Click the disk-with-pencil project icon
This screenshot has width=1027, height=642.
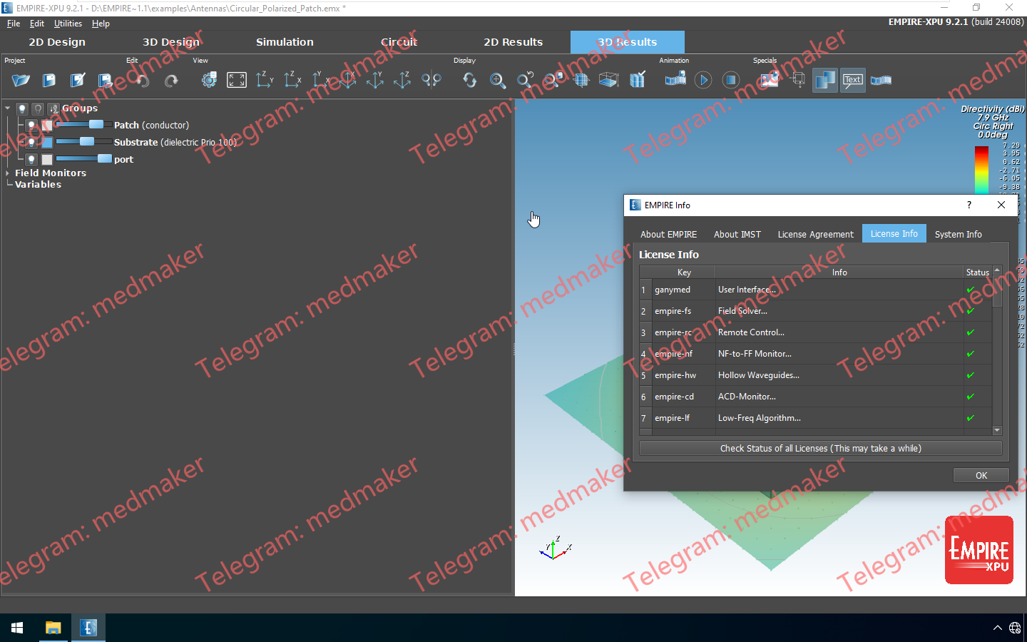(77, 80)
